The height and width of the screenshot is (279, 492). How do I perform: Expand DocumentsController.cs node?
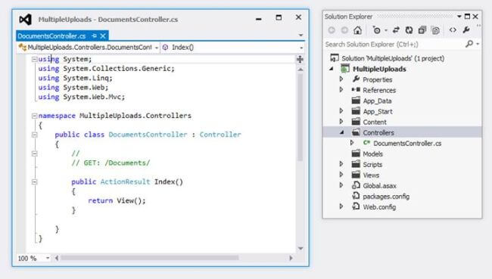pos(352,143)
